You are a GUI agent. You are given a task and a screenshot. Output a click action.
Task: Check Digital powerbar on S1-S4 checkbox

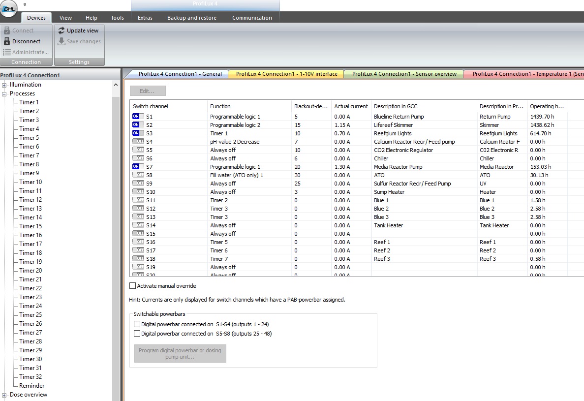click(x=137, y=324)
